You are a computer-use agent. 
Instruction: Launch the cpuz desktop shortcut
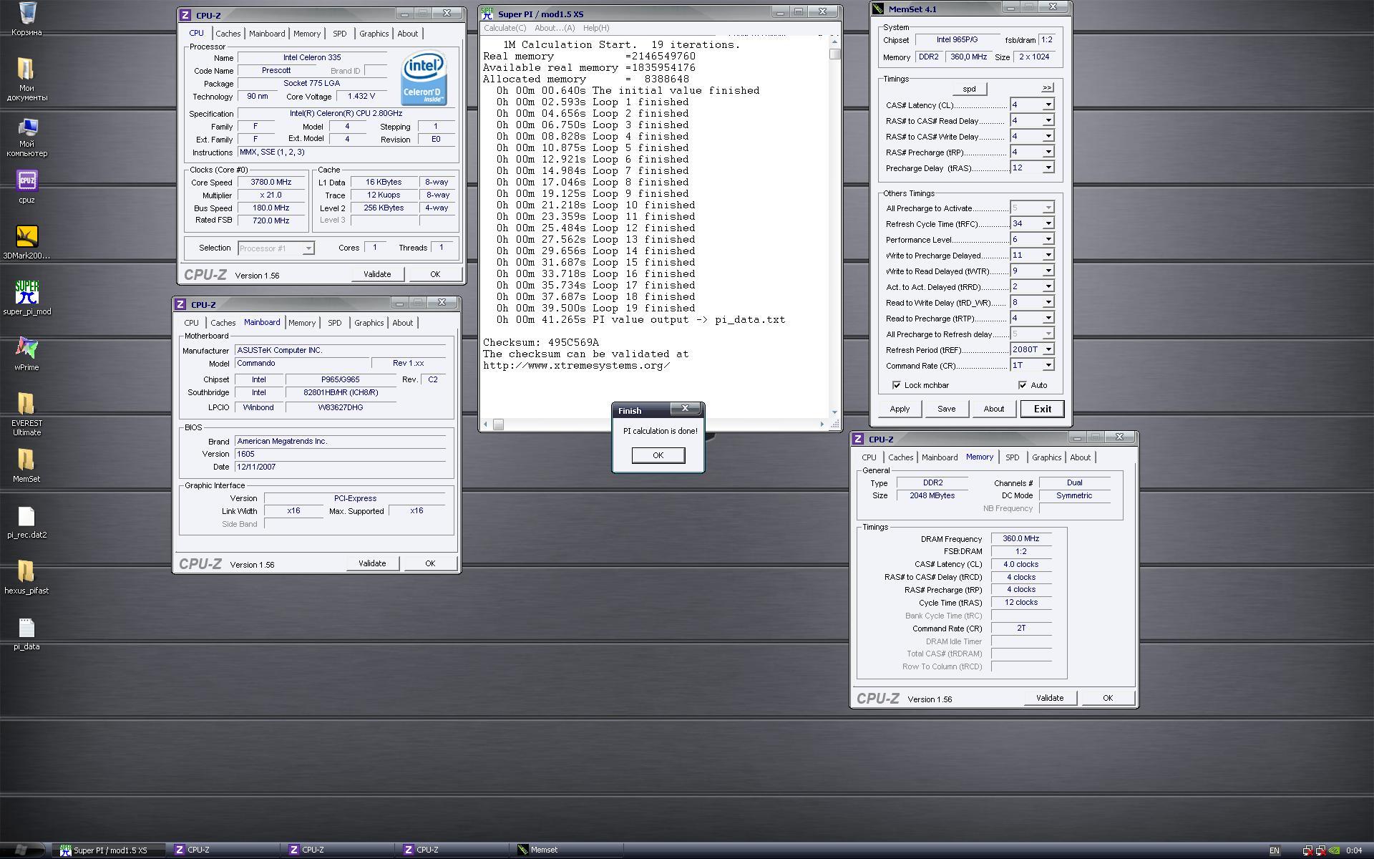[x=26, y=187]
